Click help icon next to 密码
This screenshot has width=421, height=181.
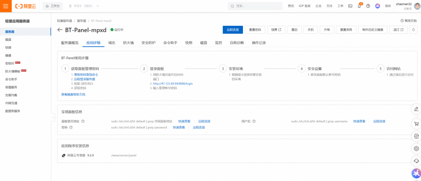(x=71, y=127)
